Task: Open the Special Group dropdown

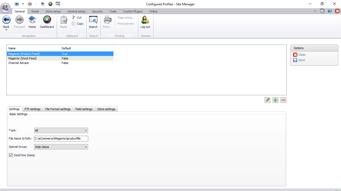Action: coord(86,147)
